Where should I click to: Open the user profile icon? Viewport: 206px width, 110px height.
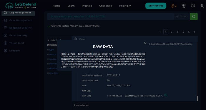point(202,6)
